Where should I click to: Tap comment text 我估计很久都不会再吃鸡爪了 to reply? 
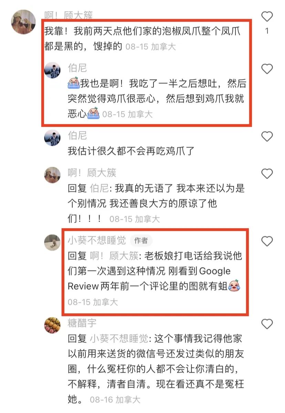[x=131, y=151]
